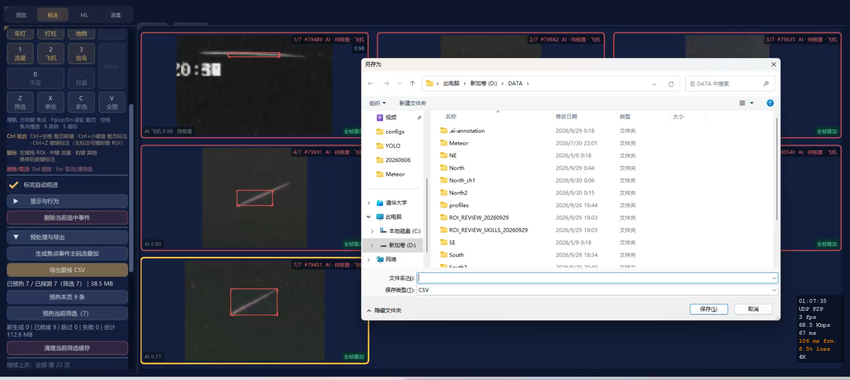
Task: Click the 保存(S) button
Action: coord(708,309)
